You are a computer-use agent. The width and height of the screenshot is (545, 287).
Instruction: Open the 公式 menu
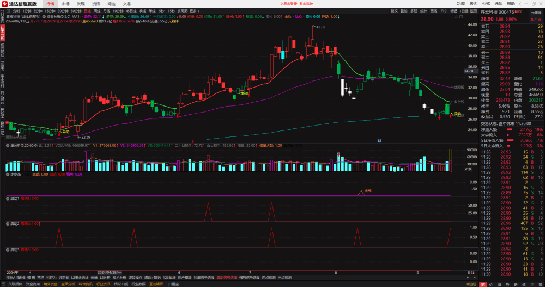point(486,4)
